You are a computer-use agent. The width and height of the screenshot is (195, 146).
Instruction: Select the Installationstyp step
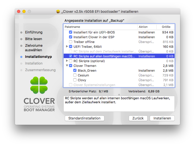(38, 57)
